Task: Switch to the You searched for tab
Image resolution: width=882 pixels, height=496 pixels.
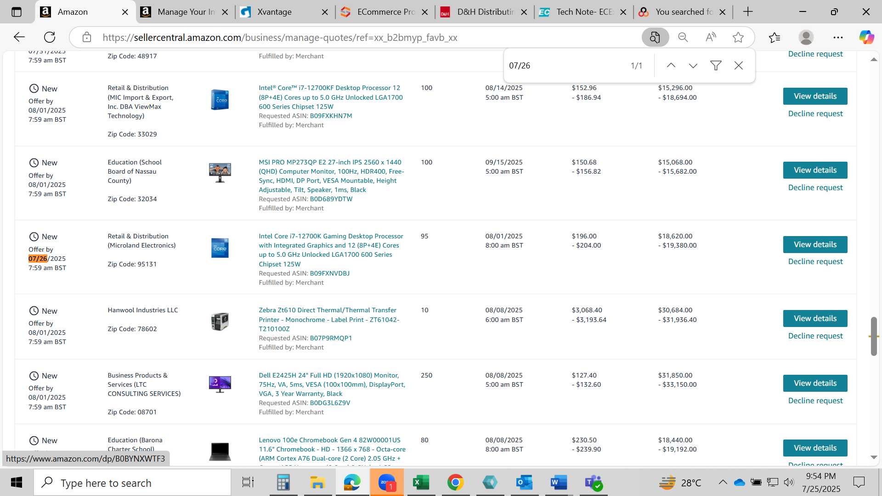Action: click(x=684, y=12)
